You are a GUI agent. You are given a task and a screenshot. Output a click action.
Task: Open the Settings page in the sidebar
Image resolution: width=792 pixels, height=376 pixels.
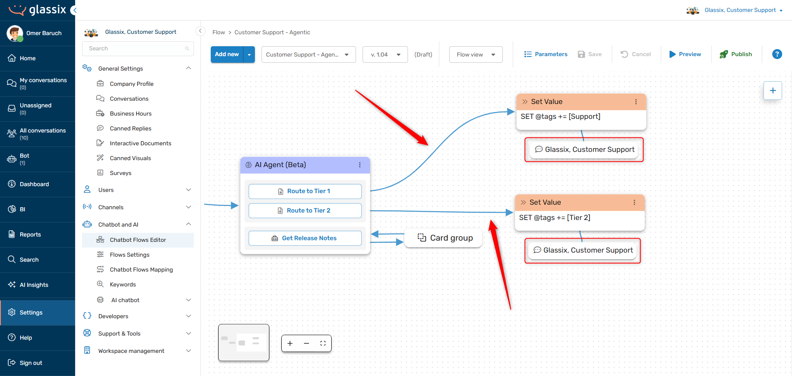tap(38, 312)
